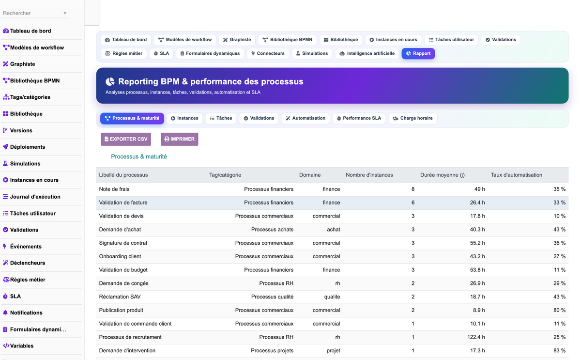Image resolution: width=581 pixels, height=360 pixels.
Task: Click the Tâches utilisateur checklist icon in sidebar
Action: [6, 213]
